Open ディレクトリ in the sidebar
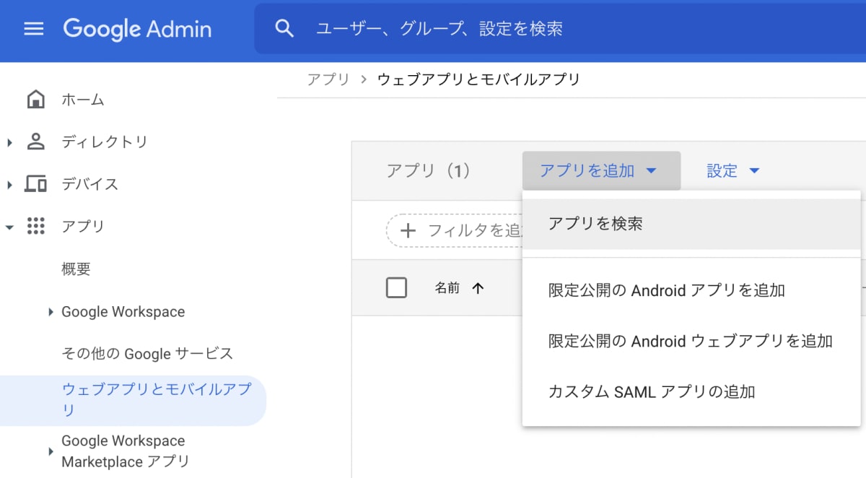This screenshot has width=866, height=478. (105, 142)
